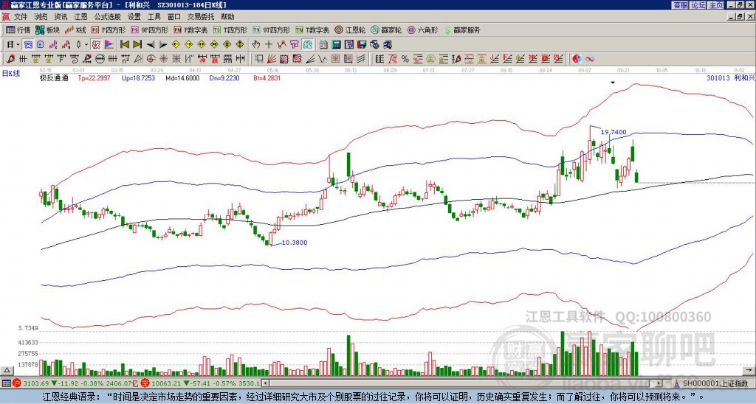
Task: Click the 极反通道 indicator label
Action: pyautogui.click(x=54, y=77)
